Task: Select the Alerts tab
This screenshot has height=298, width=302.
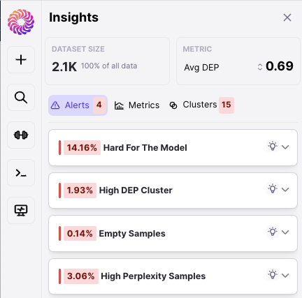Action: pos(78,105)
